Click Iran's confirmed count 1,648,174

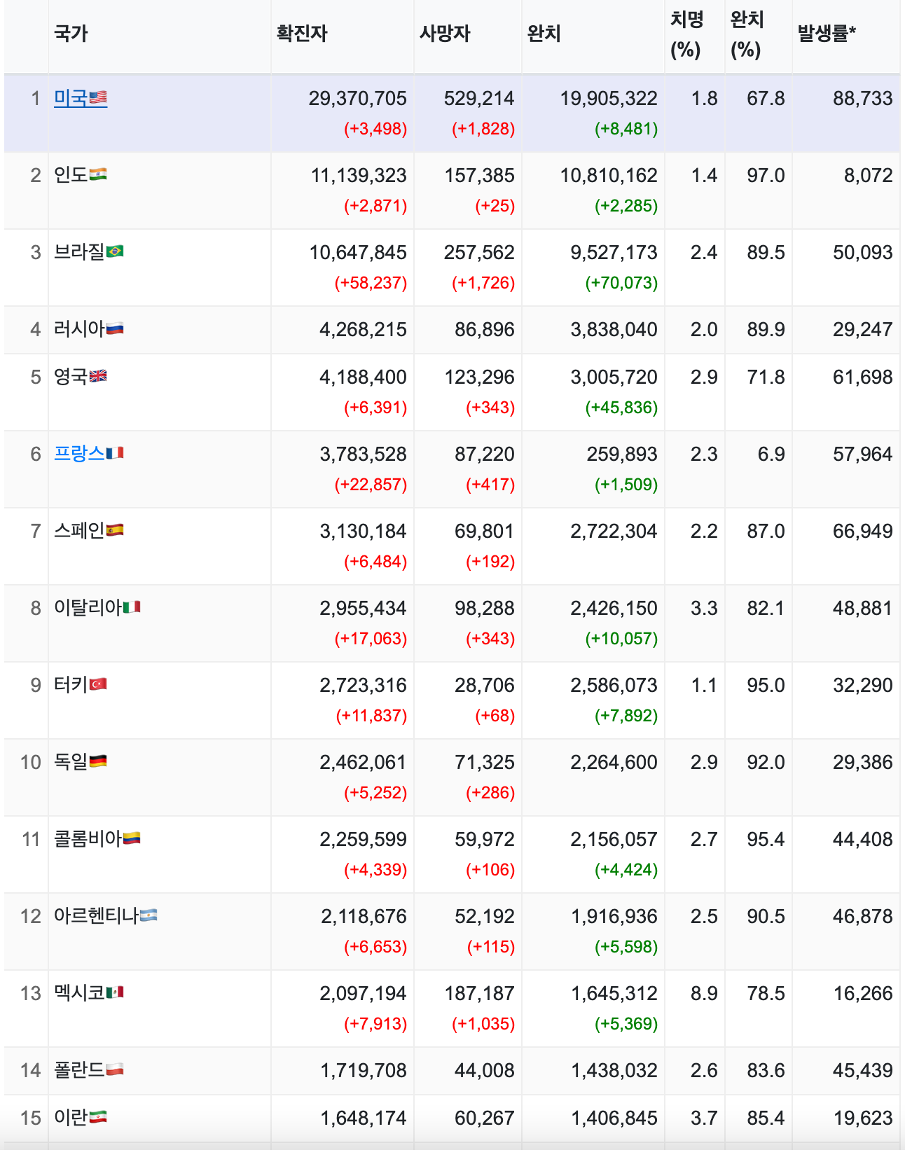click(364, 1118)
